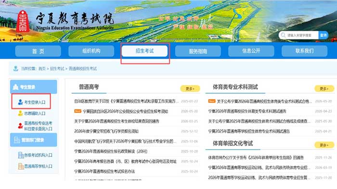Click the red person icon for 普通高校专业选考
337x189 pixels.
pyautogui.click(x=20, y=126)
